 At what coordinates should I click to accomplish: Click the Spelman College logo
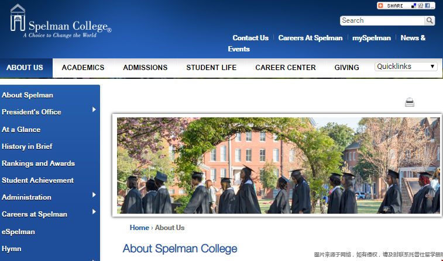61,21
